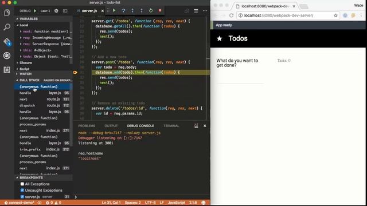Open Chrome menu with three dots

361,15
